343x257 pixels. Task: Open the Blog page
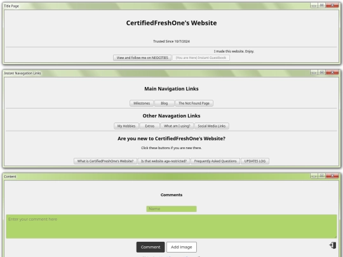click(165, 103)
